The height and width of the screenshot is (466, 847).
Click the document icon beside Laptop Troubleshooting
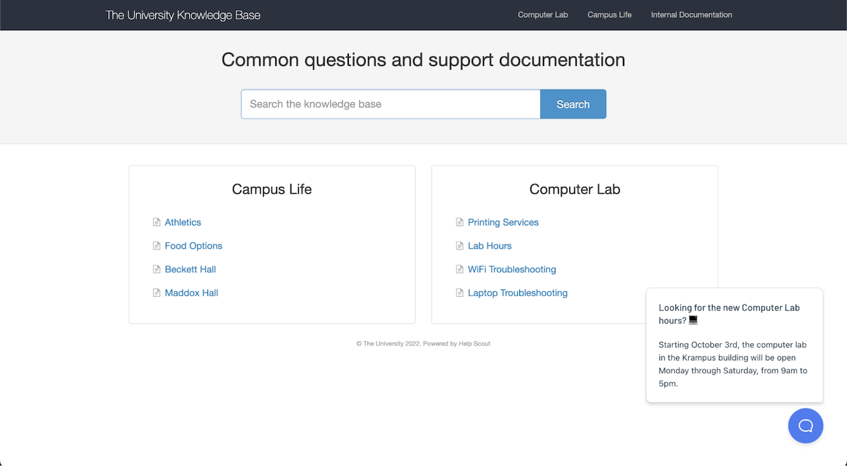click(x=459, y=293)
